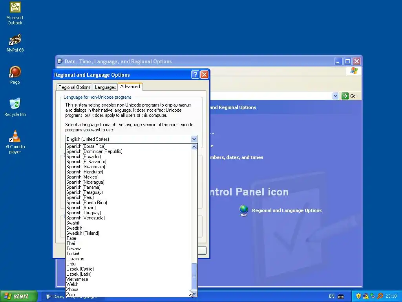Select Spanish (Uruguay) in language list
The height and width of the screenshot is (302, 402).
coord(128,213)
